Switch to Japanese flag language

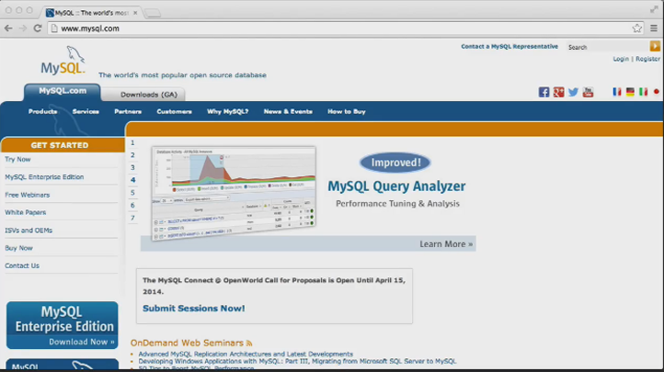click(656, 92)
